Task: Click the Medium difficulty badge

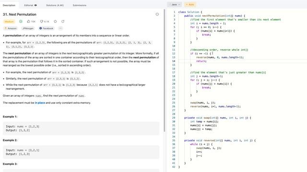Action: click(9, 21)
